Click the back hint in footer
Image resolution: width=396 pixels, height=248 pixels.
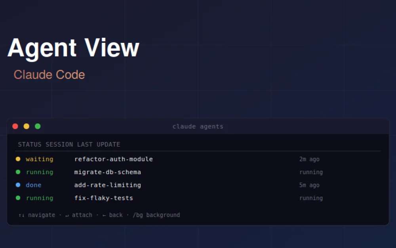112,215
